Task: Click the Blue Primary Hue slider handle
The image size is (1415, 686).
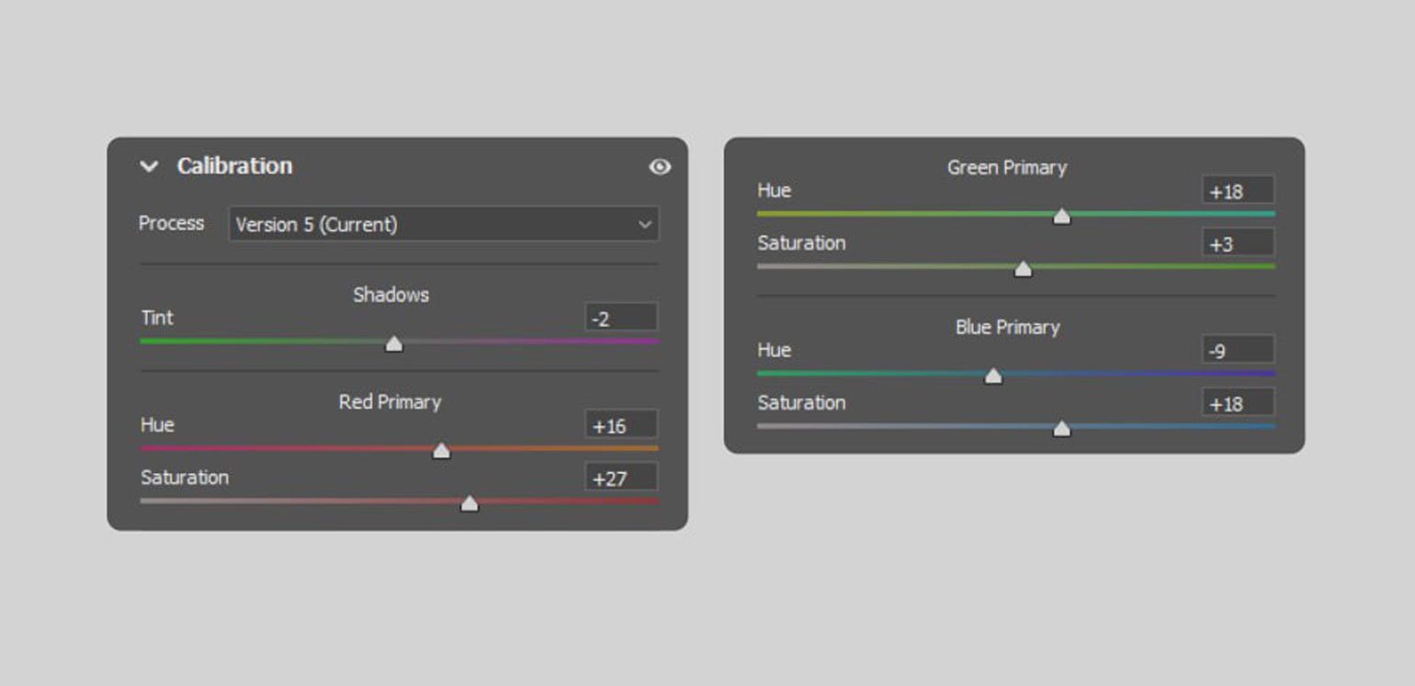Action: [x=993, y=376]
